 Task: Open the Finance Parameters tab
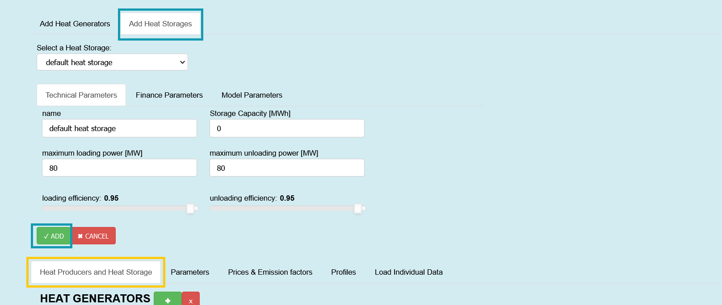(169, 95)
